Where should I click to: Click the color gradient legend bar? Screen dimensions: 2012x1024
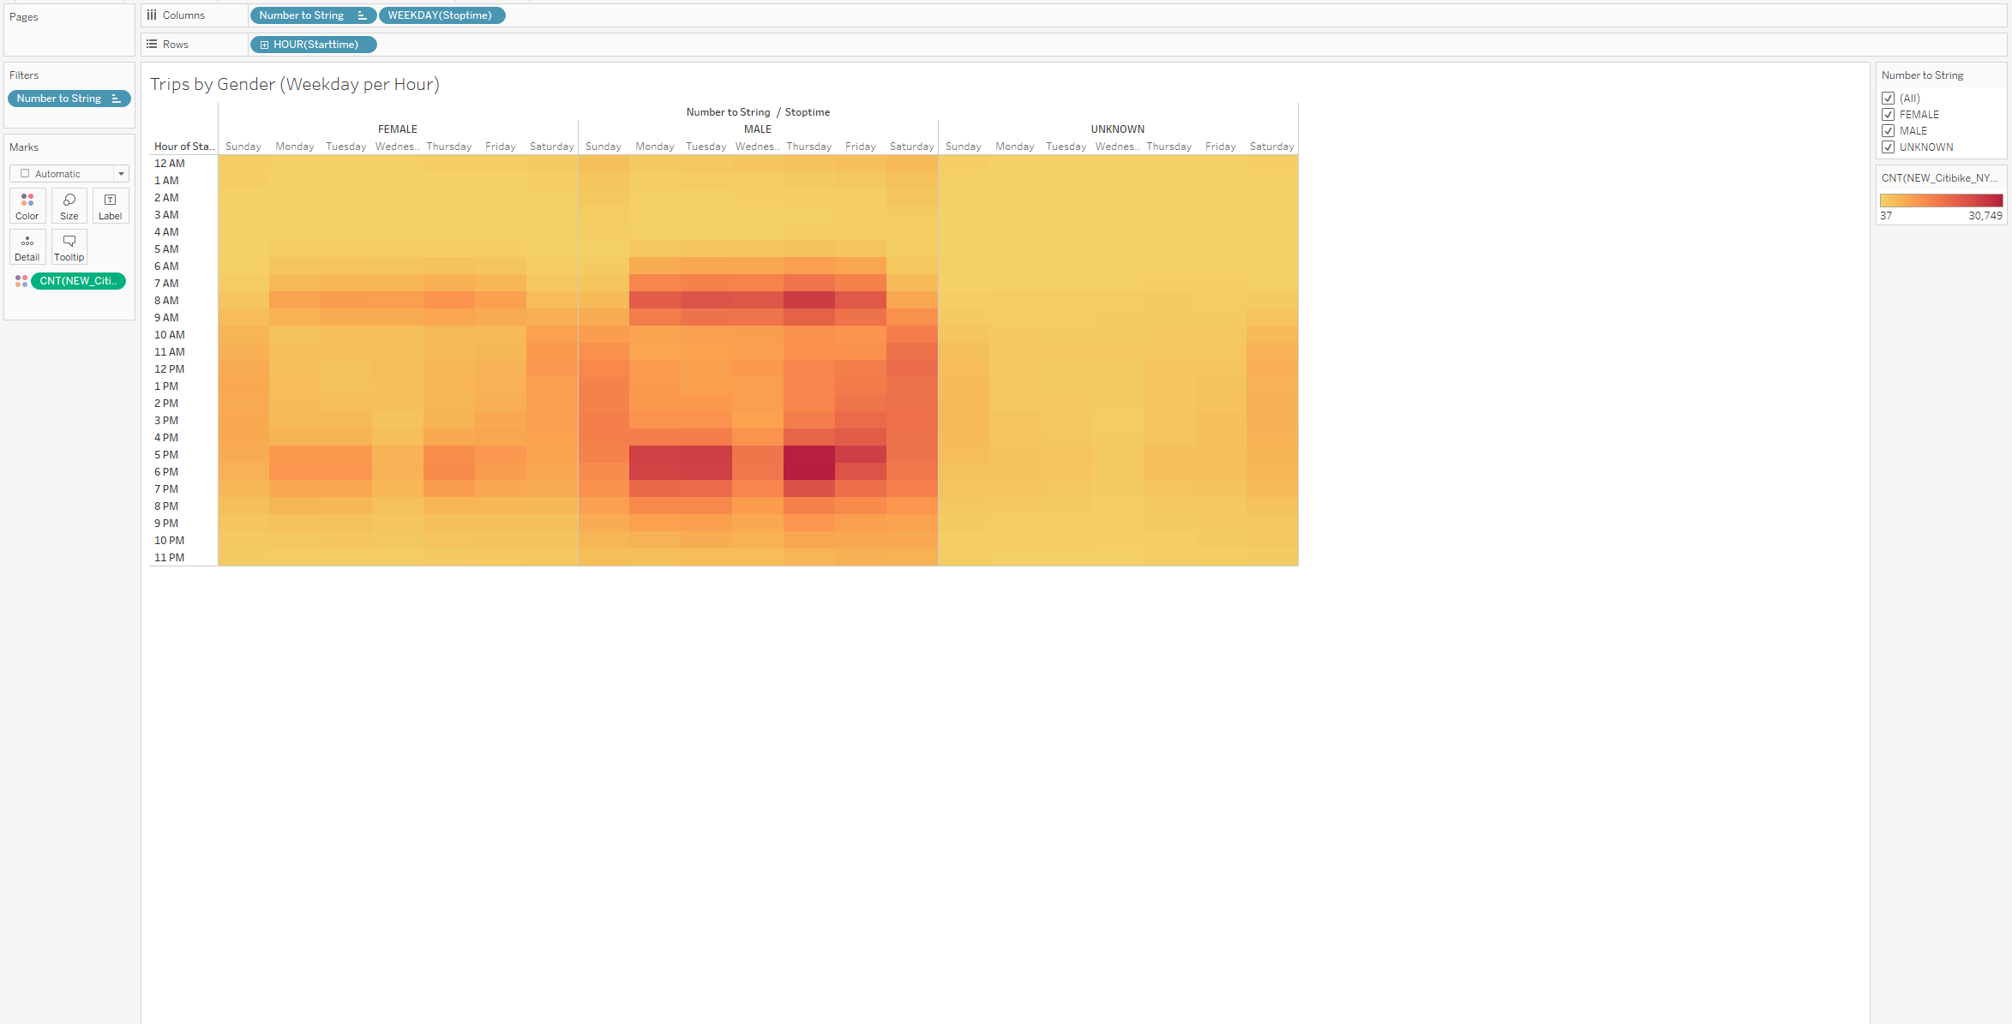1941,201
